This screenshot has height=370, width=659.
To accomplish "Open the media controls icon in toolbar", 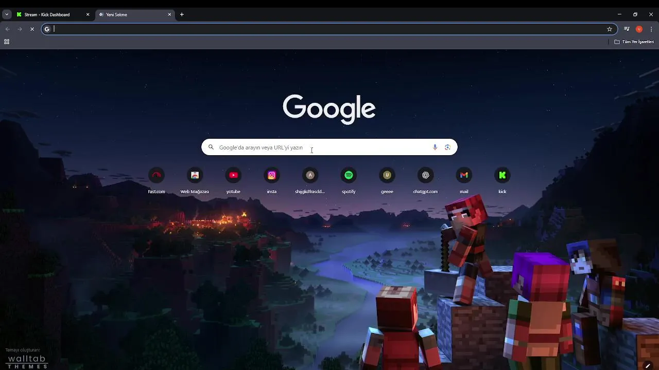I will click(627, 29).
